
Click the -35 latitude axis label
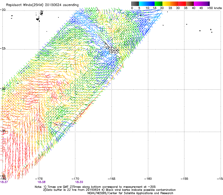click(3, 131)
